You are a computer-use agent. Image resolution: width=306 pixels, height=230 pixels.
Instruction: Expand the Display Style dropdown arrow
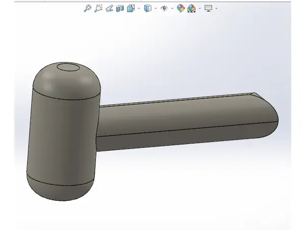[x=156, y=8]
